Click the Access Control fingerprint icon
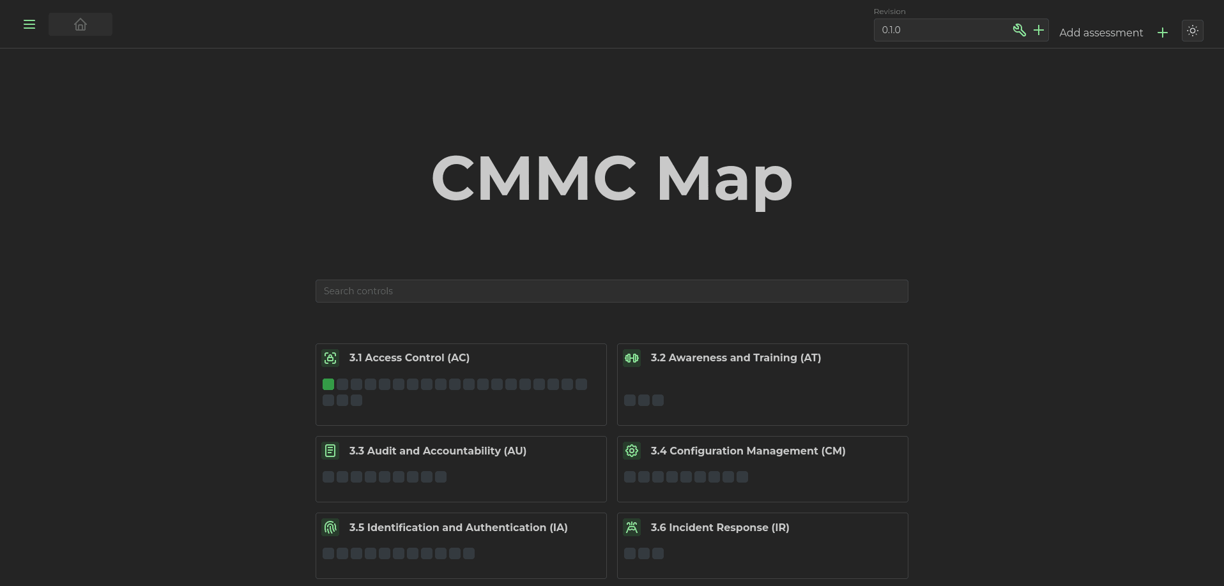Screen dimensions: 1224x586 coord(330,358)
